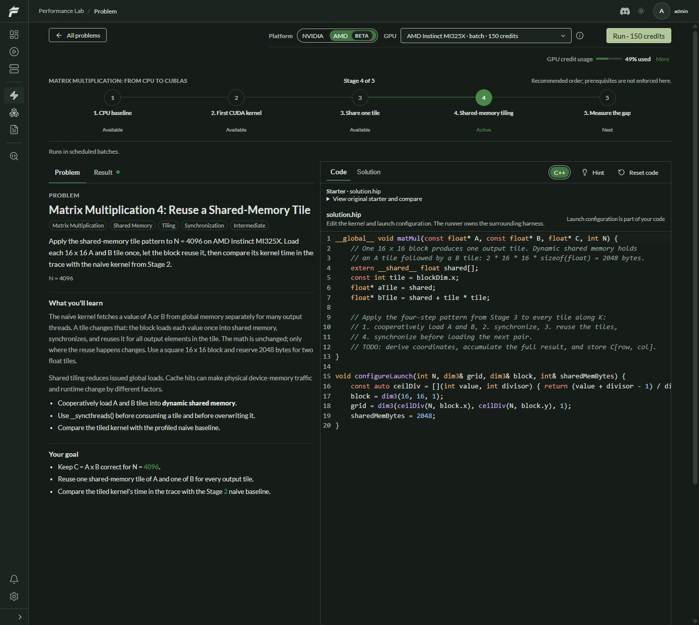The height and width of the screenshot is (625, 699).
Task: Click the play circle sidebar icon
Action: click(x=14, y=52)
